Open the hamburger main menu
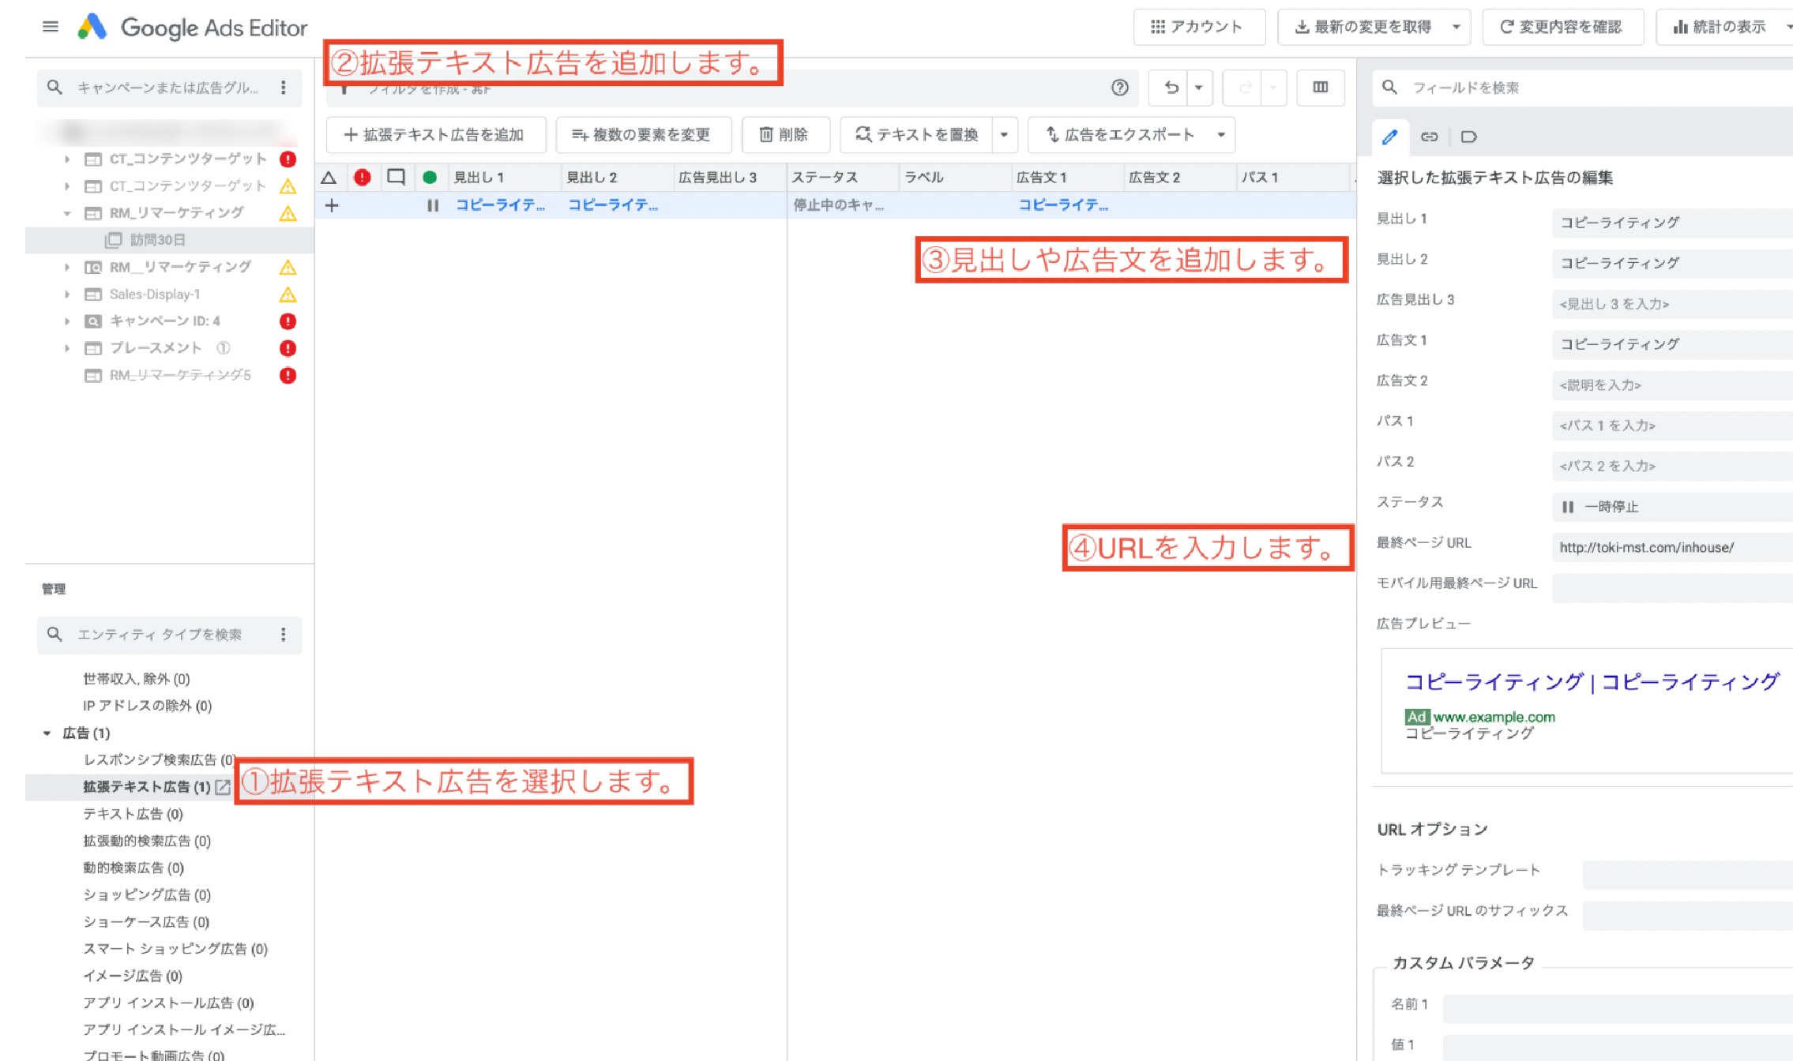Screen dimensions: 1793x1061 (x=50, y=27)
